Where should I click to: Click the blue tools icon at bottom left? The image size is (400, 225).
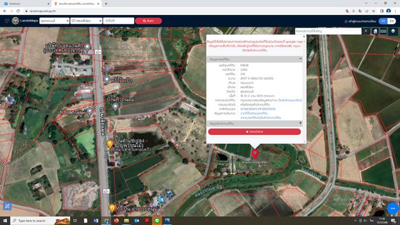point(7,206)
